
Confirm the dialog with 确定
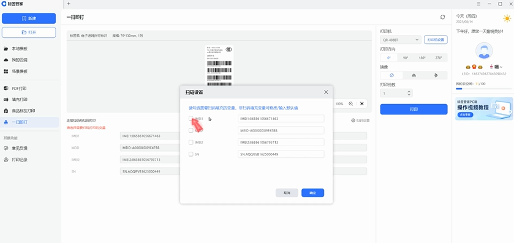pos(312,193)
